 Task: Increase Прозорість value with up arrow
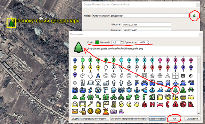pos(149,41)
